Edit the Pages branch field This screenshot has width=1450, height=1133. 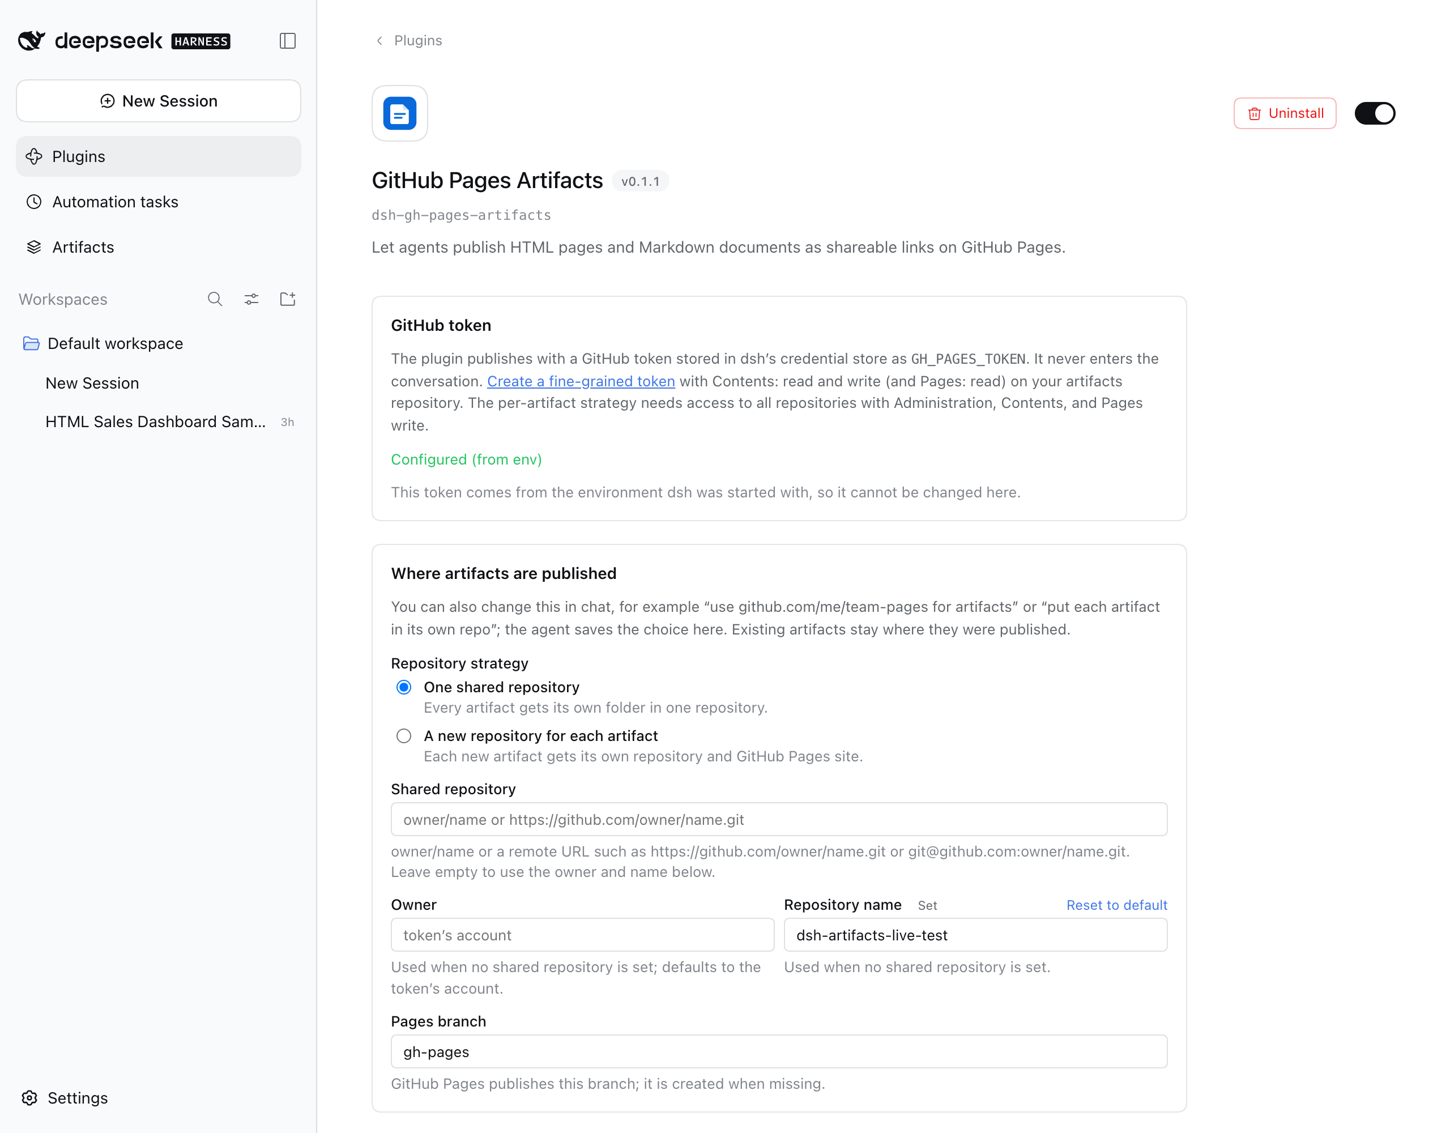point(779,1052)
